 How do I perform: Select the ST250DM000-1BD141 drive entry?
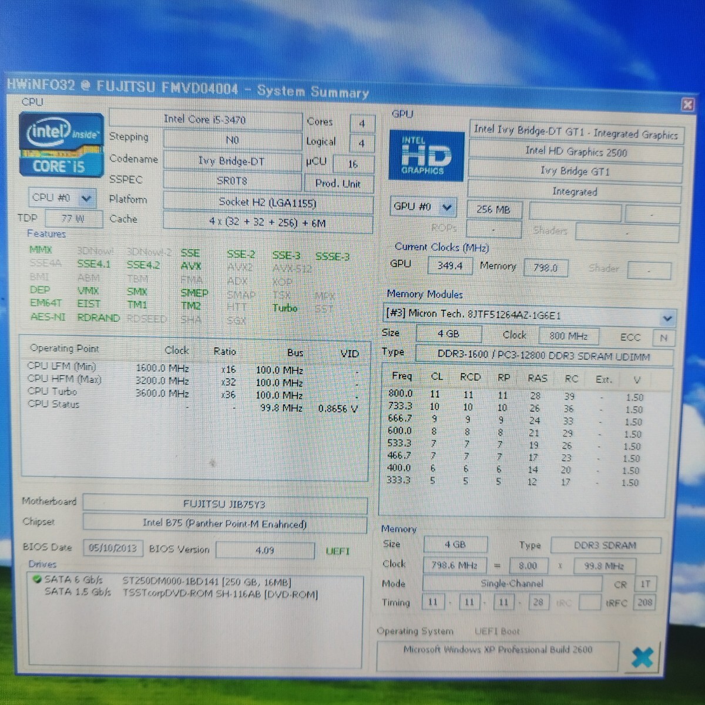[206, 582]
